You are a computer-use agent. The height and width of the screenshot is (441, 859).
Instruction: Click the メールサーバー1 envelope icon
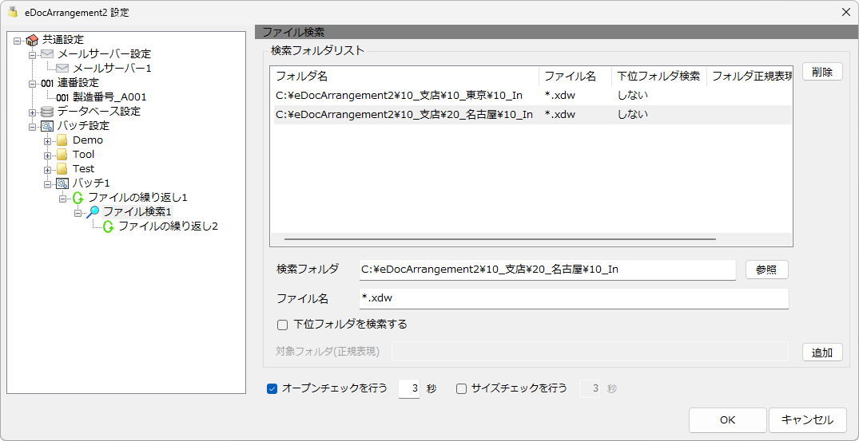[x=63, y=69]
